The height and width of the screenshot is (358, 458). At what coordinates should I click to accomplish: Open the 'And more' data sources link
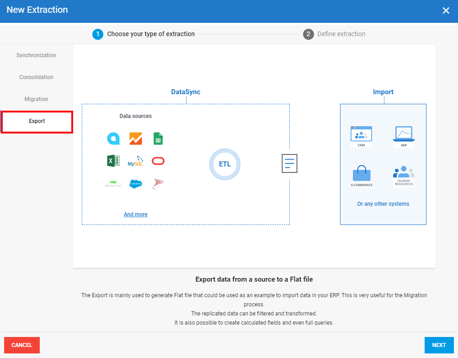coord(135,214)
